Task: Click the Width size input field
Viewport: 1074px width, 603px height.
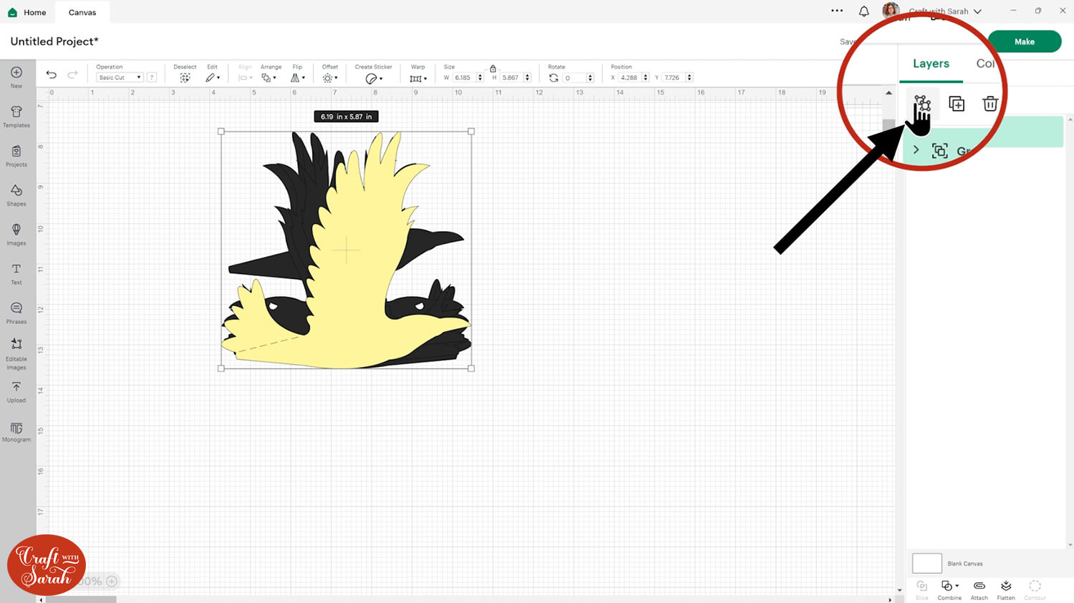Action: 463,77
